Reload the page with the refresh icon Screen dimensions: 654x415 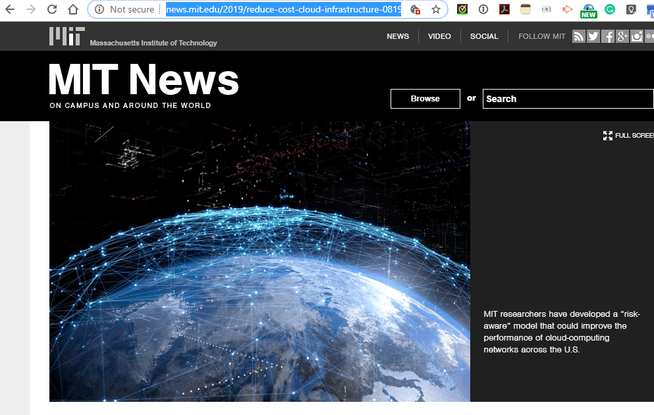51,9
